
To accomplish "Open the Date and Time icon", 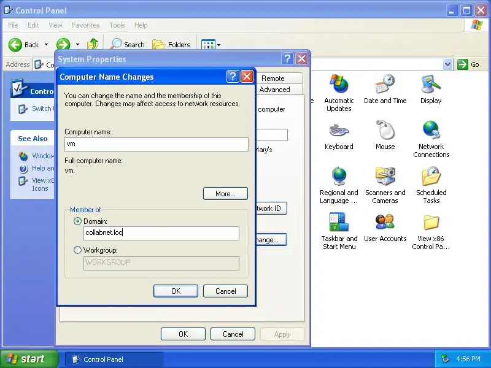I will 385,84.
